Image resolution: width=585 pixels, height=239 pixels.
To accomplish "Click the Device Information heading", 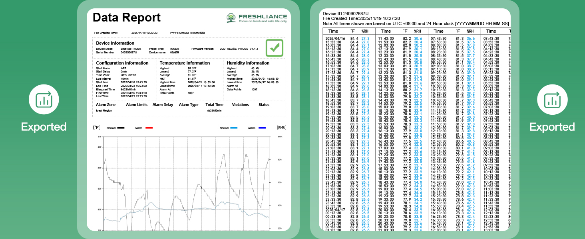I will tap(115, 43).
